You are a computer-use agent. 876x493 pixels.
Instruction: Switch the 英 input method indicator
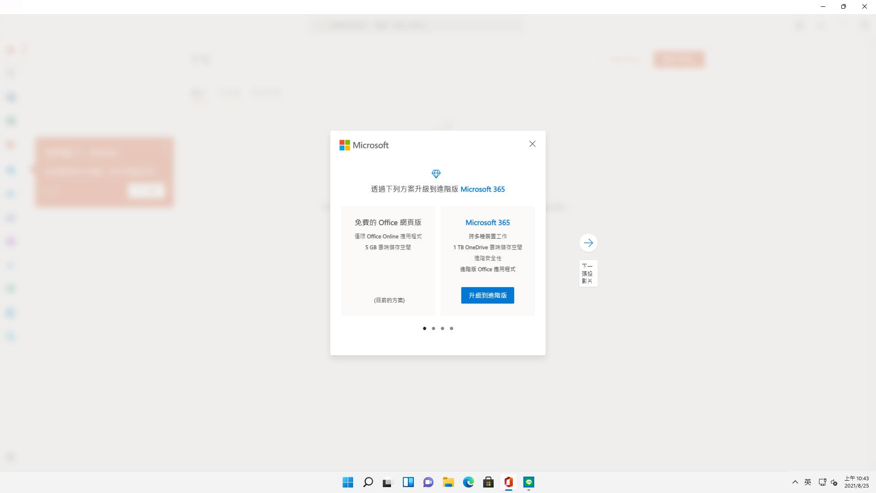point(808,482)
